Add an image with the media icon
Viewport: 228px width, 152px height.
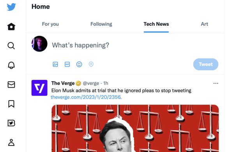point(55,64)
